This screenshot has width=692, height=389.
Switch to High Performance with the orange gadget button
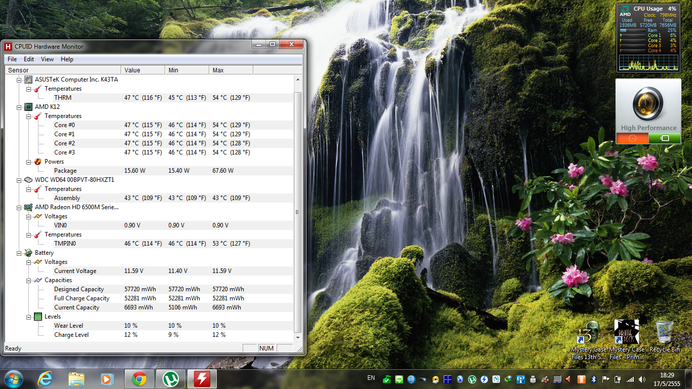(632, 138)
